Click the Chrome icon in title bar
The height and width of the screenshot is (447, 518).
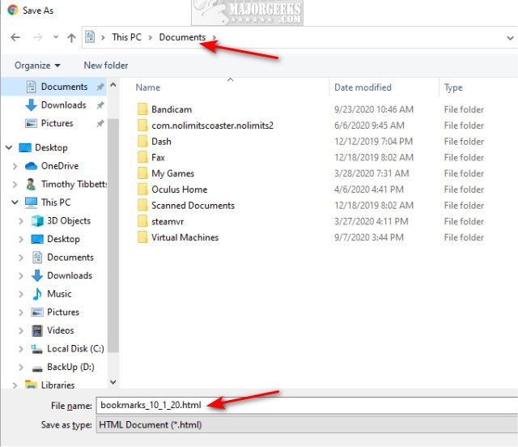click(x=13, y=10)
